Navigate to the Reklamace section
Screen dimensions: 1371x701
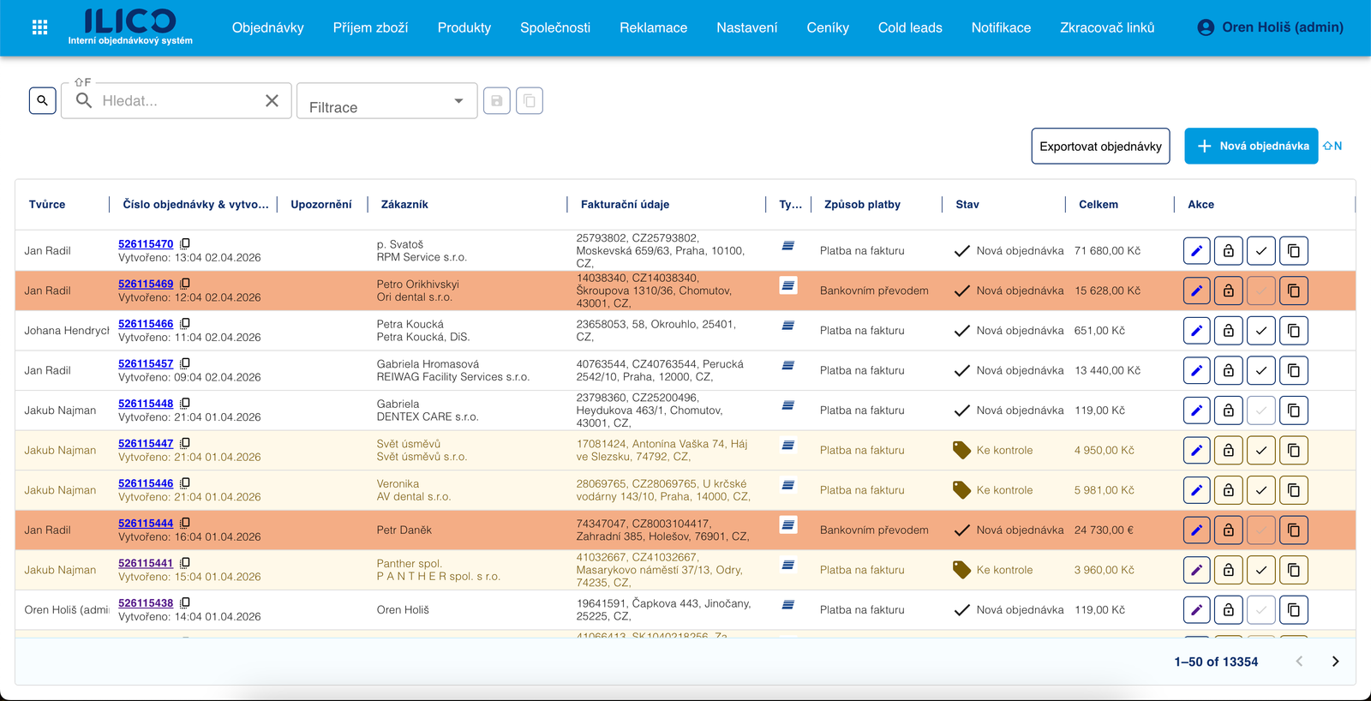653,27
